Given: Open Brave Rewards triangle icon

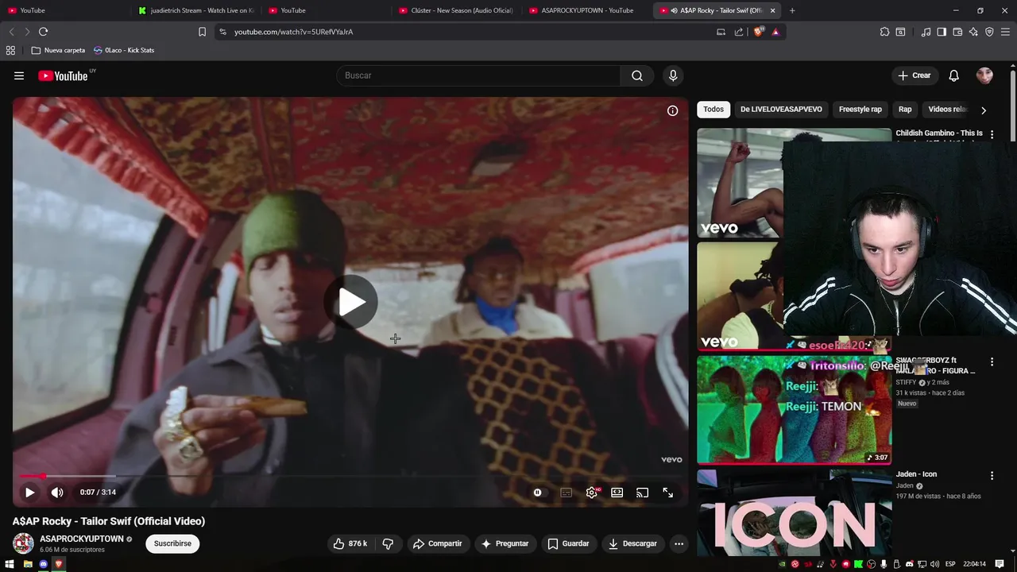Looking at the screenshot, I should [775, 32].
